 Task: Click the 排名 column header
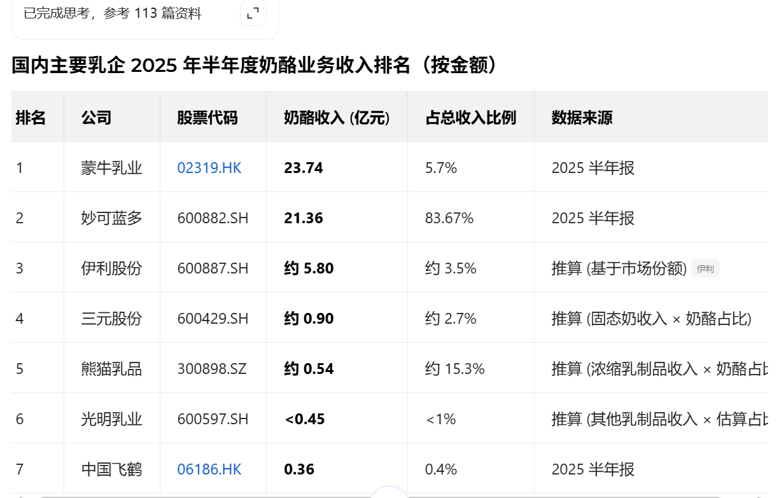31,118
